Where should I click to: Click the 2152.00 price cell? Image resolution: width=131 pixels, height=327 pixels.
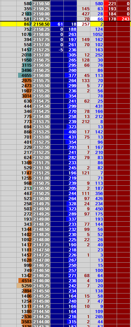coord(41,158)
